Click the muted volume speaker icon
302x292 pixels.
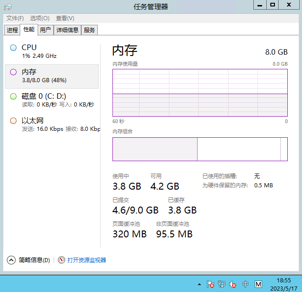coord(233,285)
